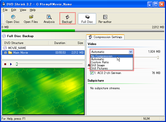166x122 pixels.
Task: Choose Custom Ratio option
Action: click(x=100, y=62)
